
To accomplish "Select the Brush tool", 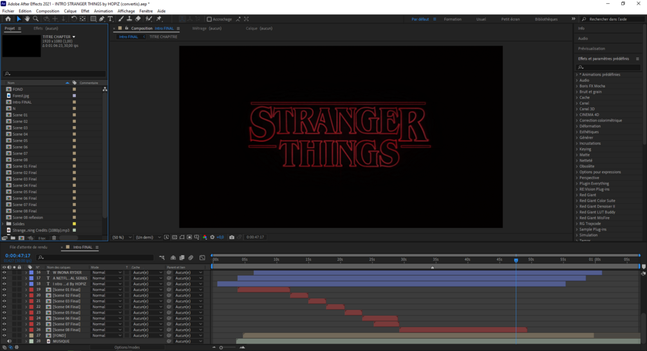I will click(121, 19).
